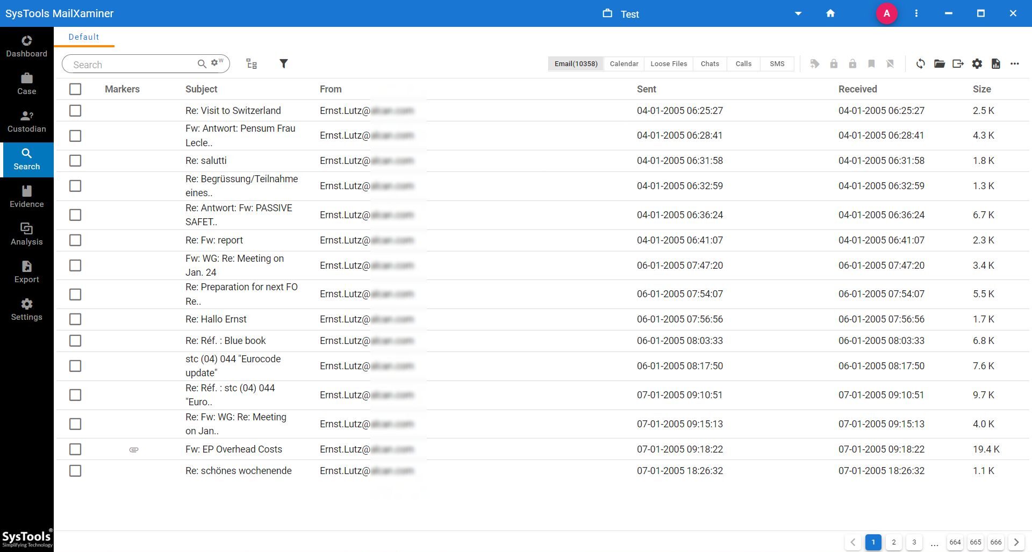Click the open folder icon
The width and height of the screenshot is (1032, 552).
click(940, 64)
